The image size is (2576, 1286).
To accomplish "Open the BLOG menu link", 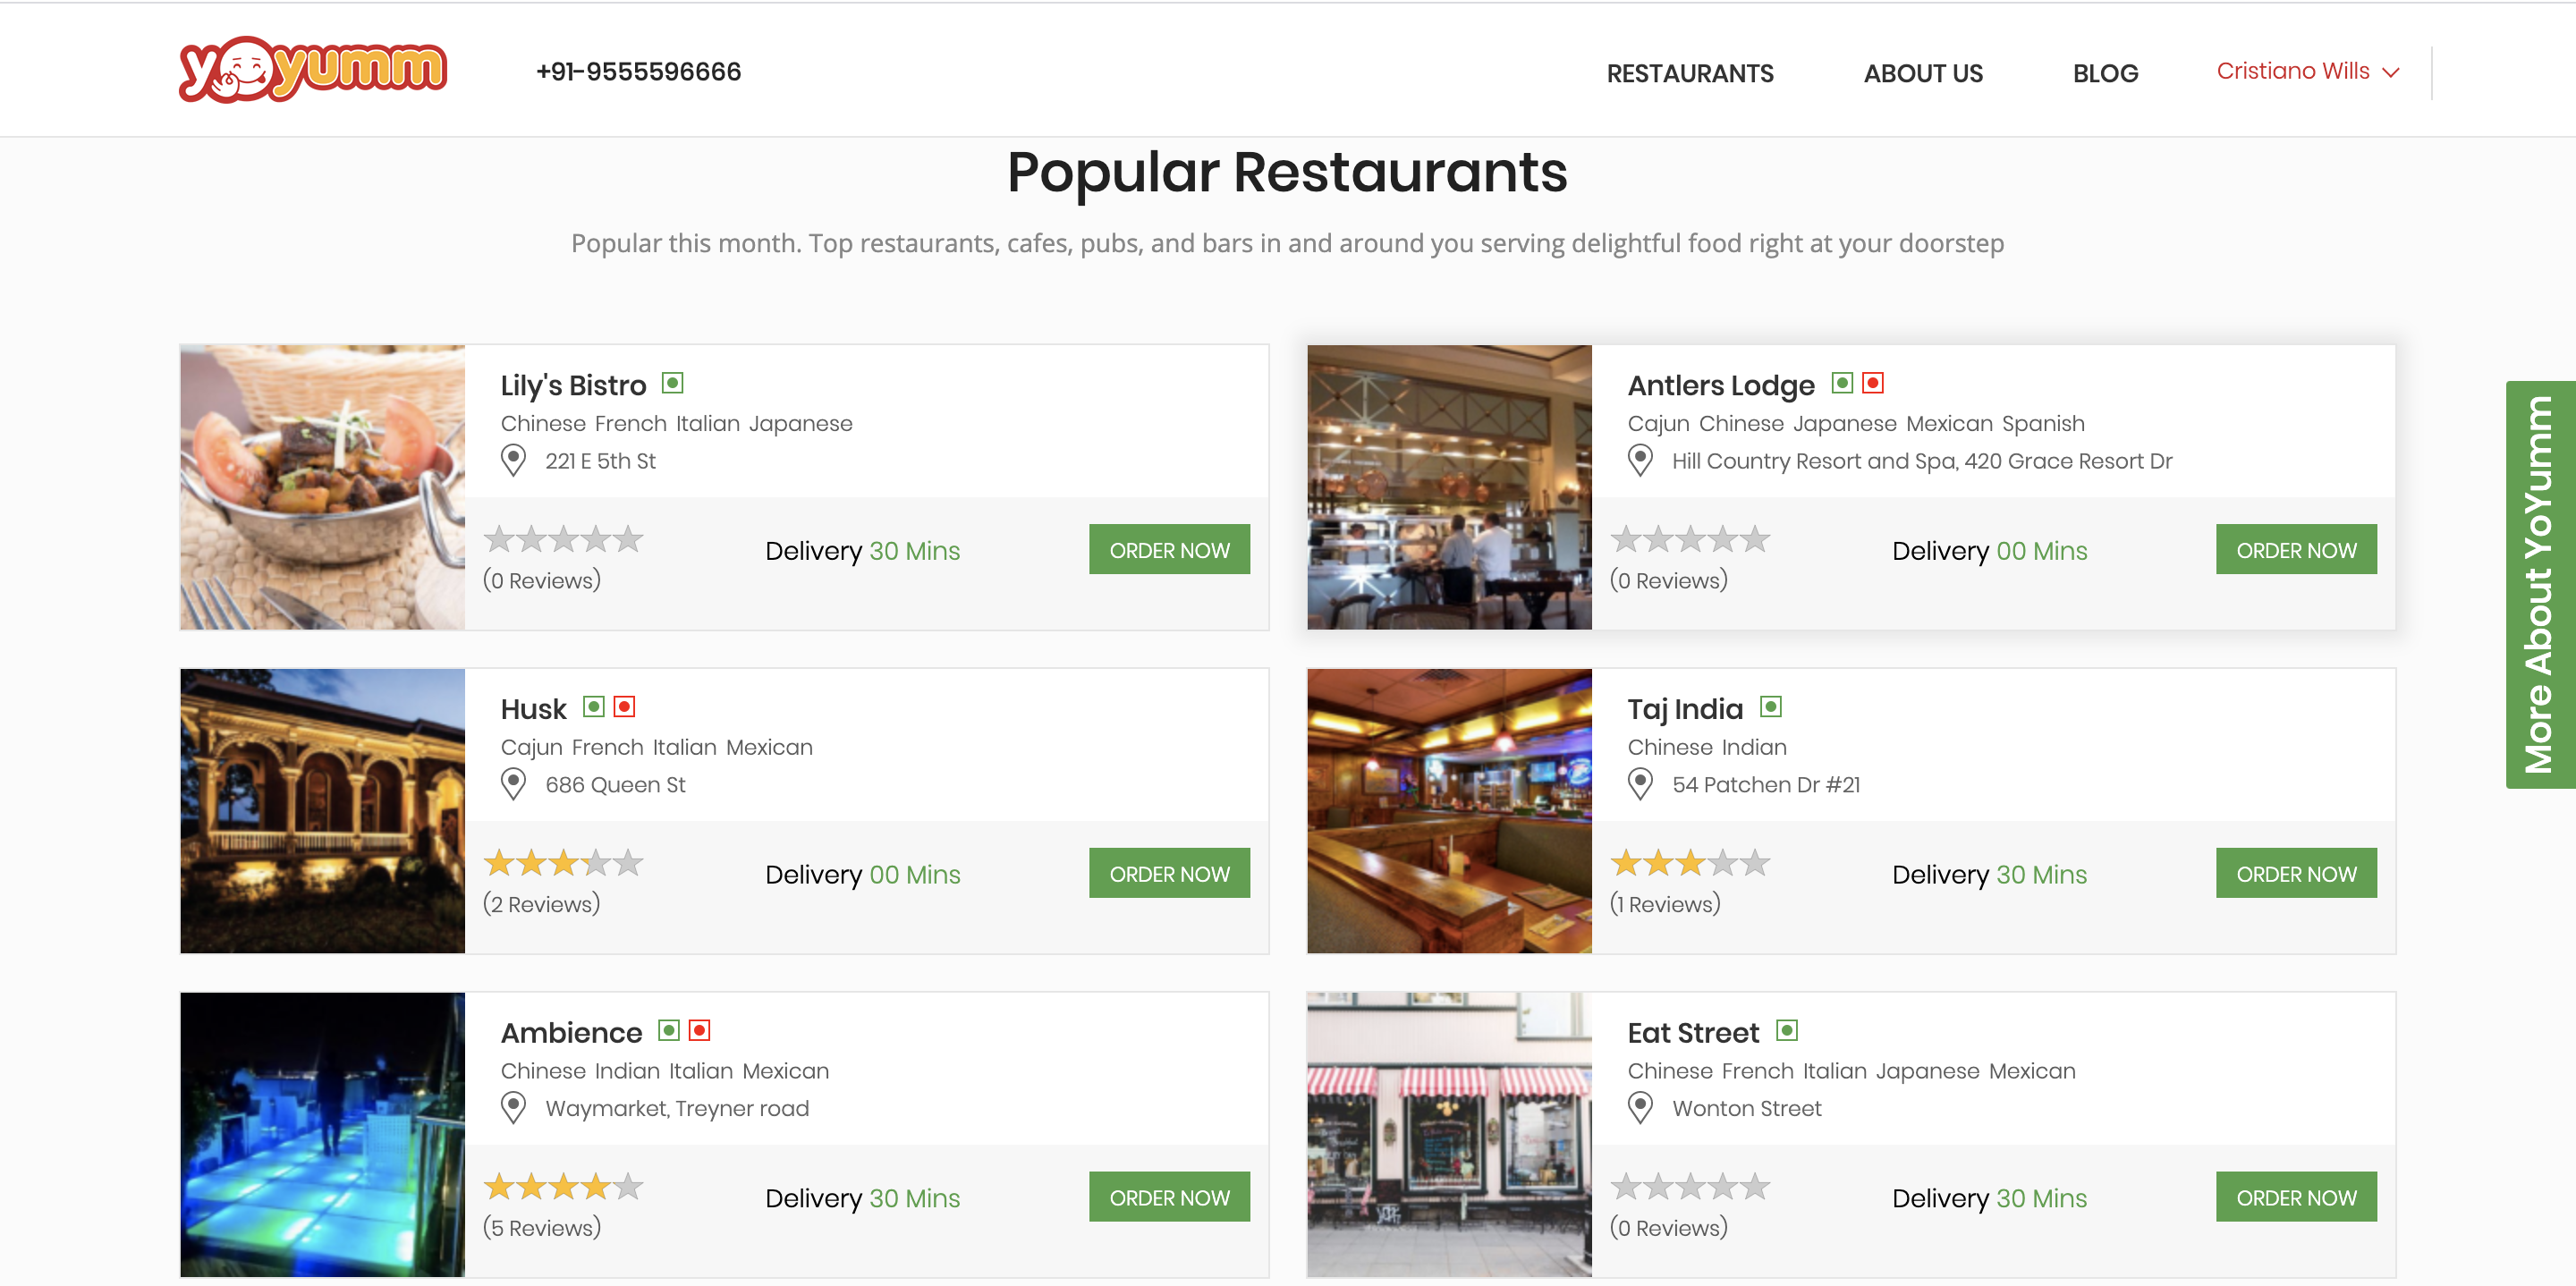I will click(x=2105, y=73).
